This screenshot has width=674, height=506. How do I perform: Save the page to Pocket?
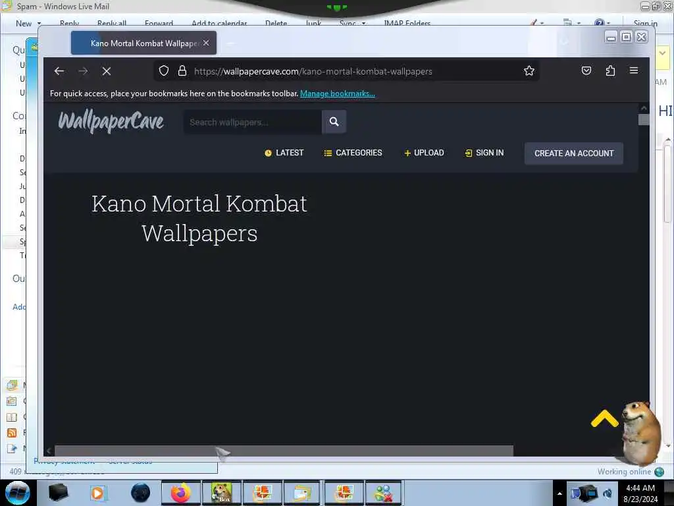point(586,70)
